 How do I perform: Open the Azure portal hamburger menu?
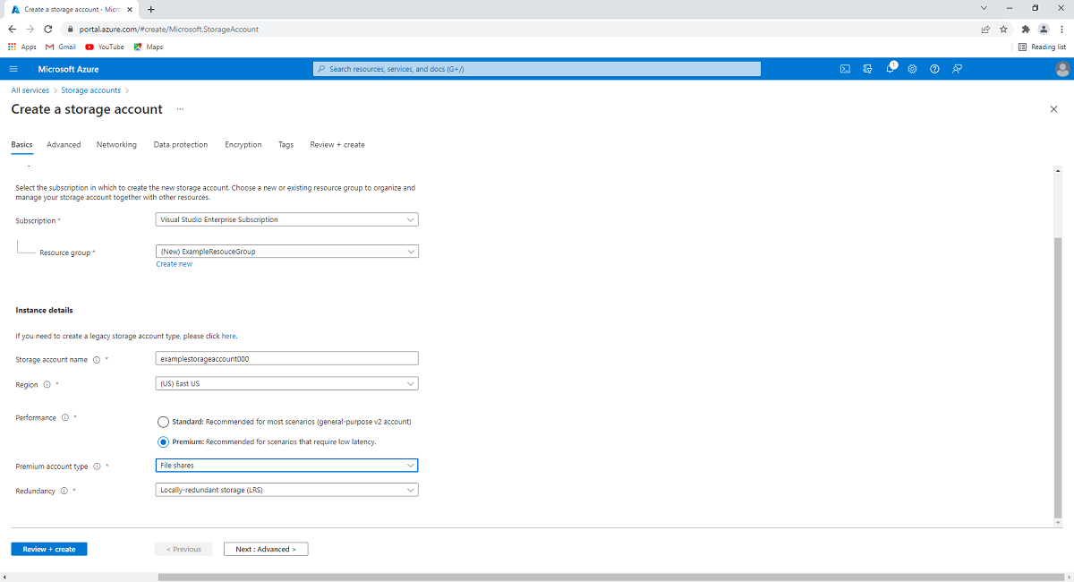click(13, 69)
